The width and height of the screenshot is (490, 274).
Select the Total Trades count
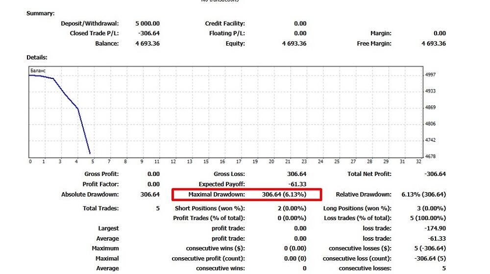(158, 208)
